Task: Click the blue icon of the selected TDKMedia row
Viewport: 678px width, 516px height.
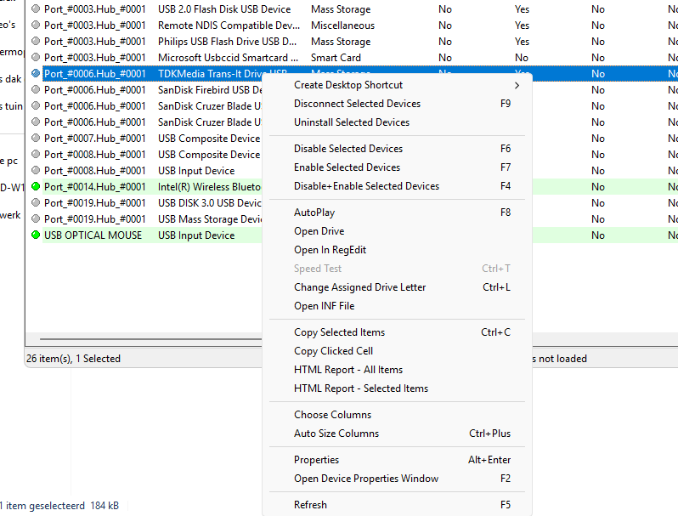Action: click(36, 73)
